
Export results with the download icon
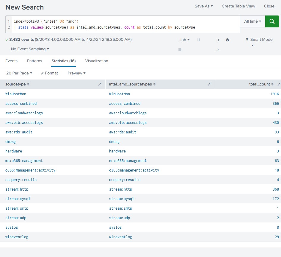(x=218, y=49)
